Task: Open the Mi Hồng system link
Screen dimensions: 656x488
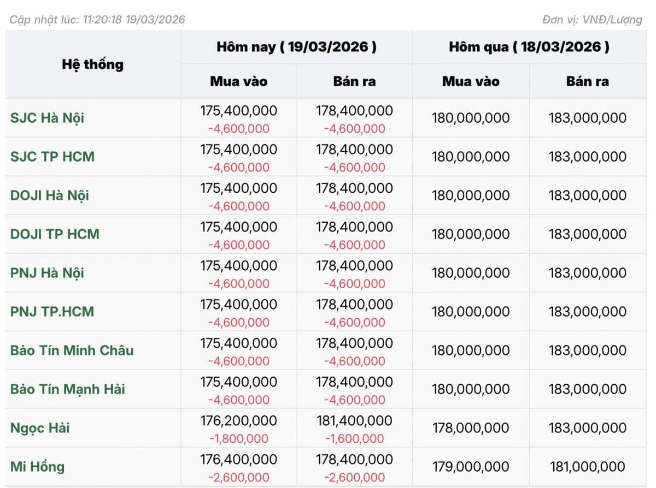Action: (37, 467)
